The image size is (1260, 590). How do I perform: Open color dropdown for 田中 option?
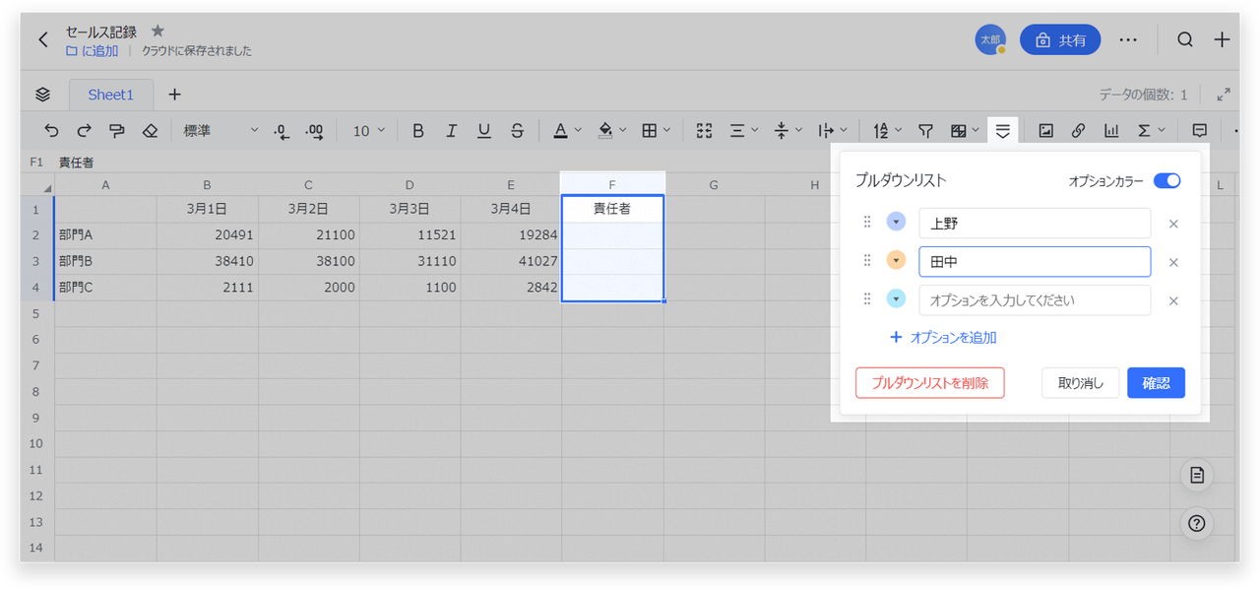896,261
